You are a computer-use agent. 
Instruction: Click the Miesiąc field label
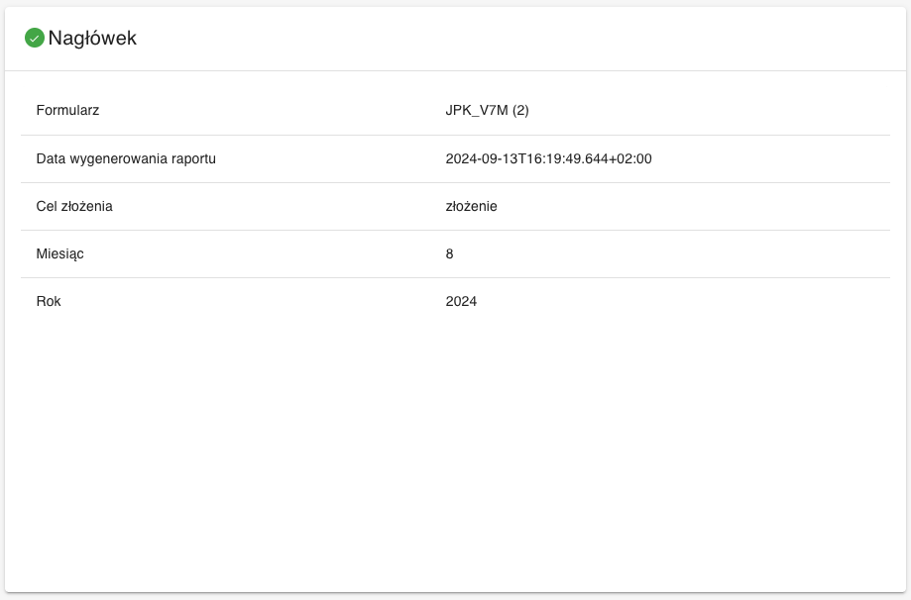click(59, 253)
